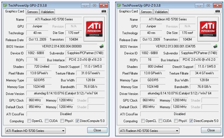Image resolution: width=224 pixels, height=138 pixels.
Task: Click Device ID 1002 - 68B8 in left window
Action: click(x=36, y=53)
